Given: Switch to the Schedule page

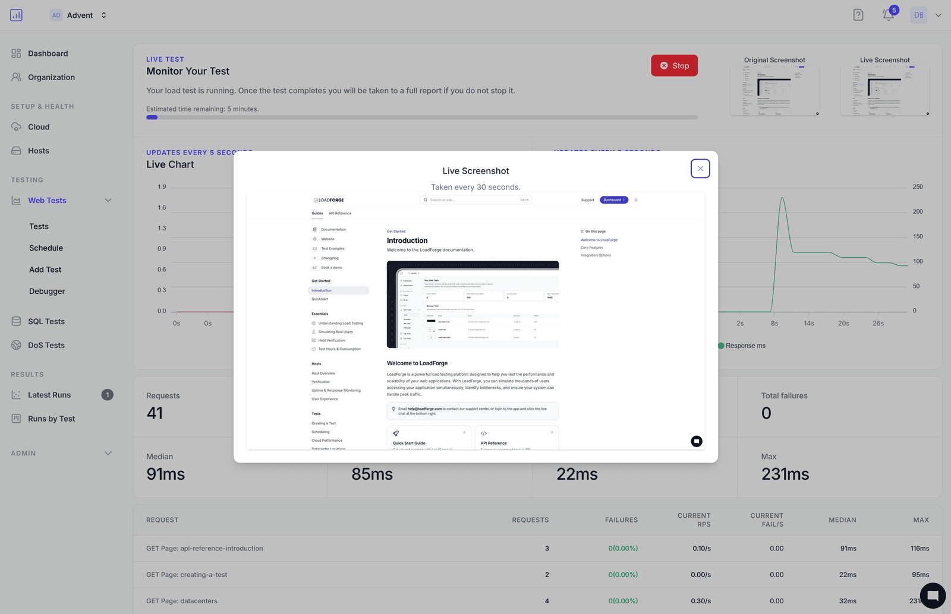Looking at the screenshot, I should 46,248.
